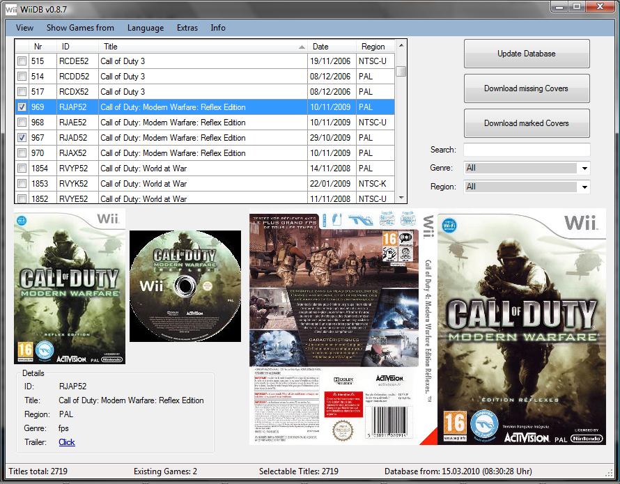Open the View menu

click(24, 28)
